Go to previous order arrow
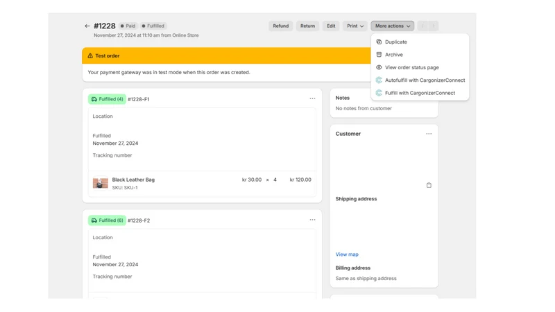The width and height of the screenshot is (555, 312). (x=422, y=26)
